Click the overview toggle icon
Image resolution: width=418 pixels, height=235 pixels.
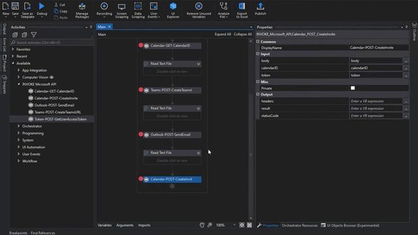click(x=249, y=225)
